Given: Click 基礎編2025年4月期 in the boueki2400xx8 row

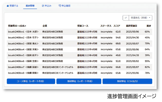Looking at the screenshot, I should tap(87, 73).
